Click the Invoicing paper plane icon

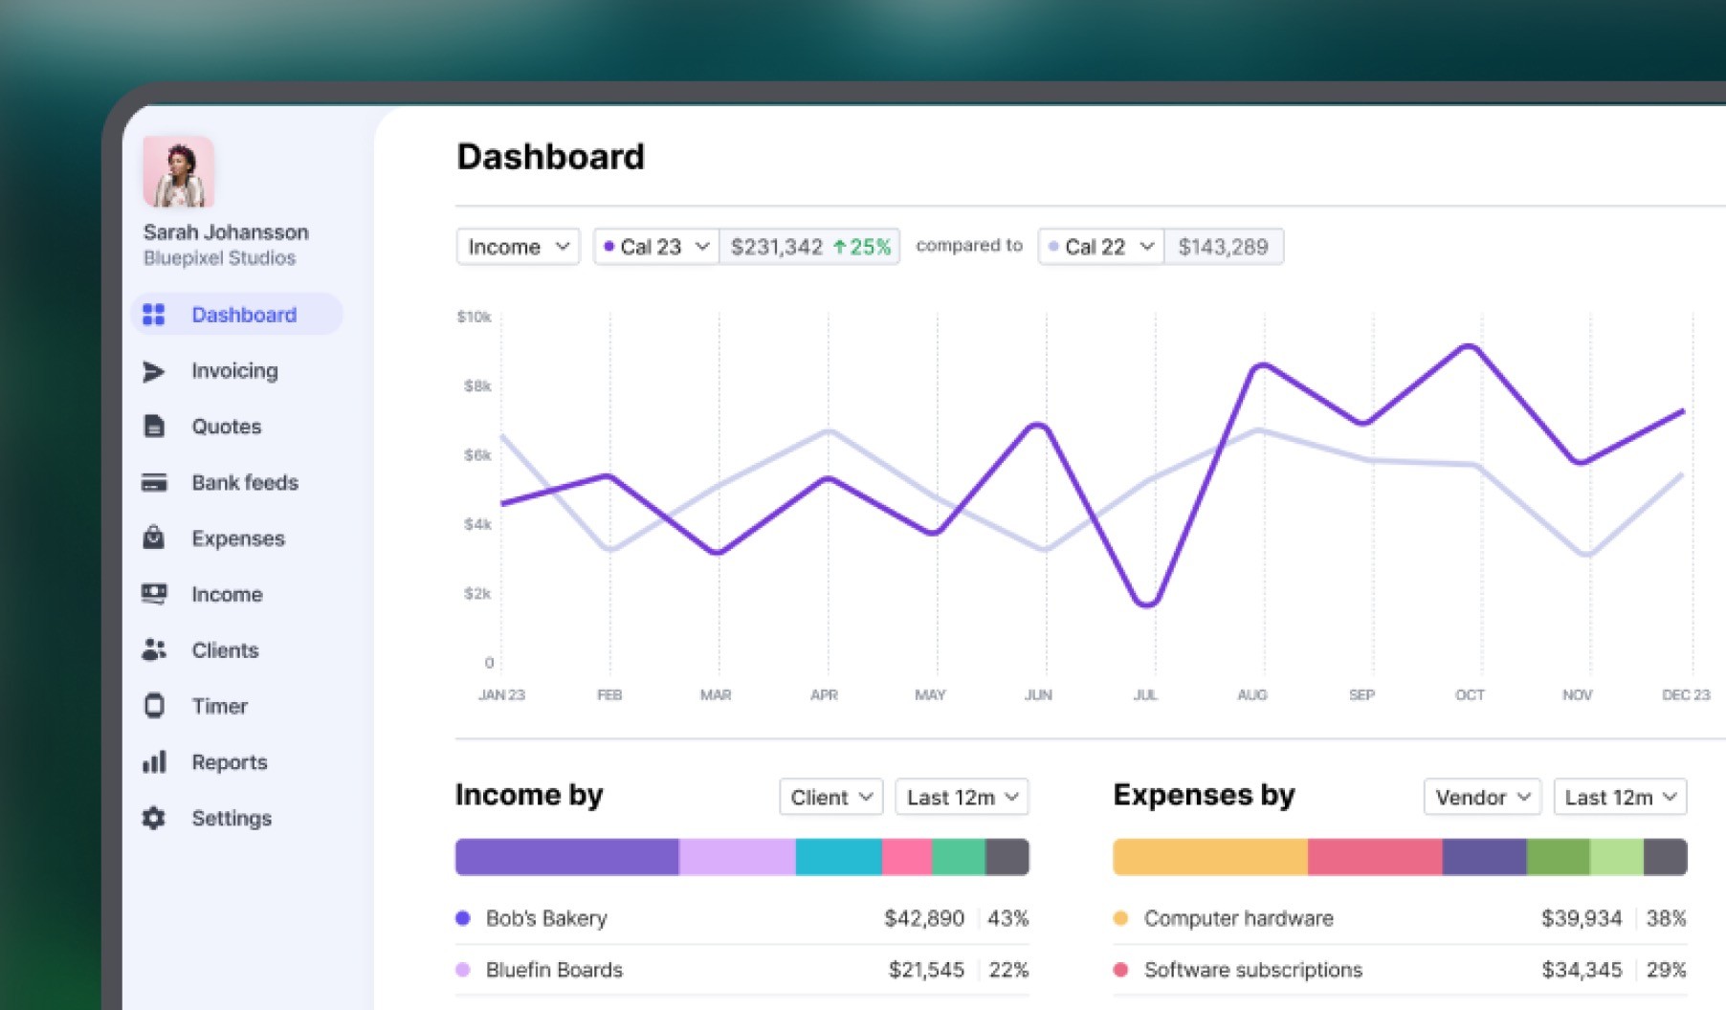[x=153, y=371]
